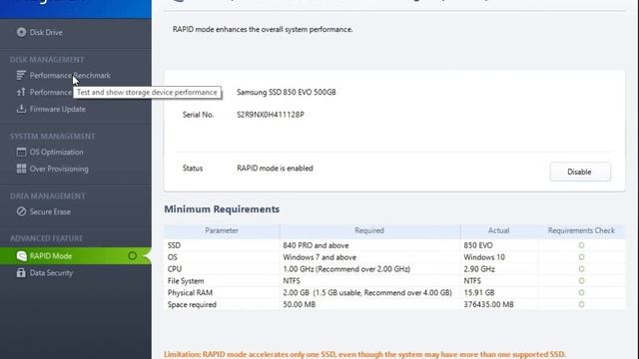
Task: Click the Performance Optimization arrows icon
Action: tap(21, 92)
